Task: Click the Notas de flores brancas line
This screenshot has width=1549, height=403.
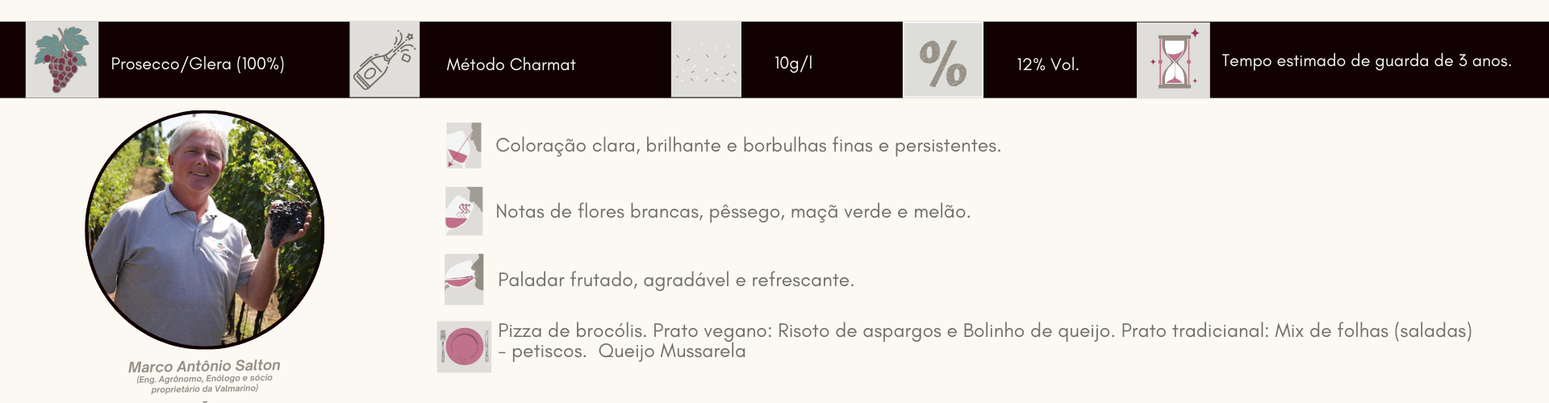Action: point(733,212)
